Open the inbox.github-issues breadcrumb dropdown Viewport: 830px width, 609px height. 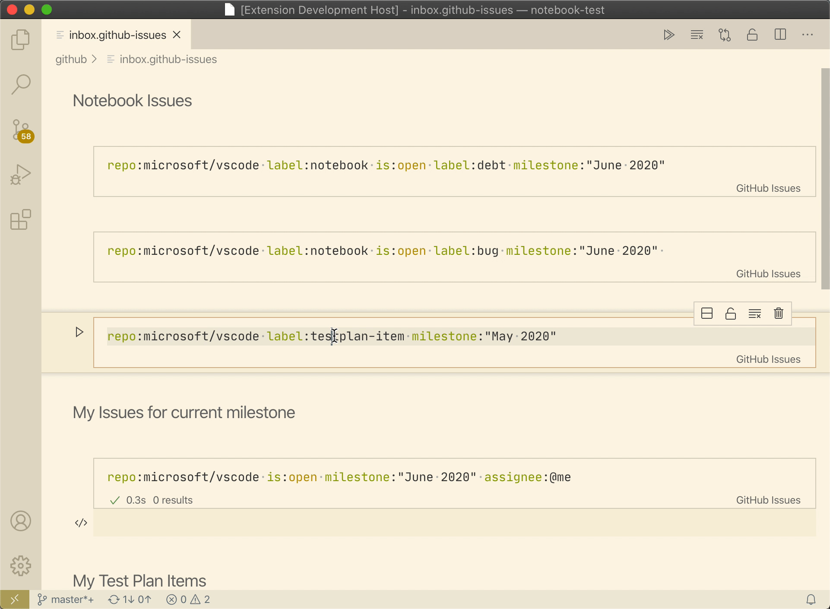pos(168,59)
